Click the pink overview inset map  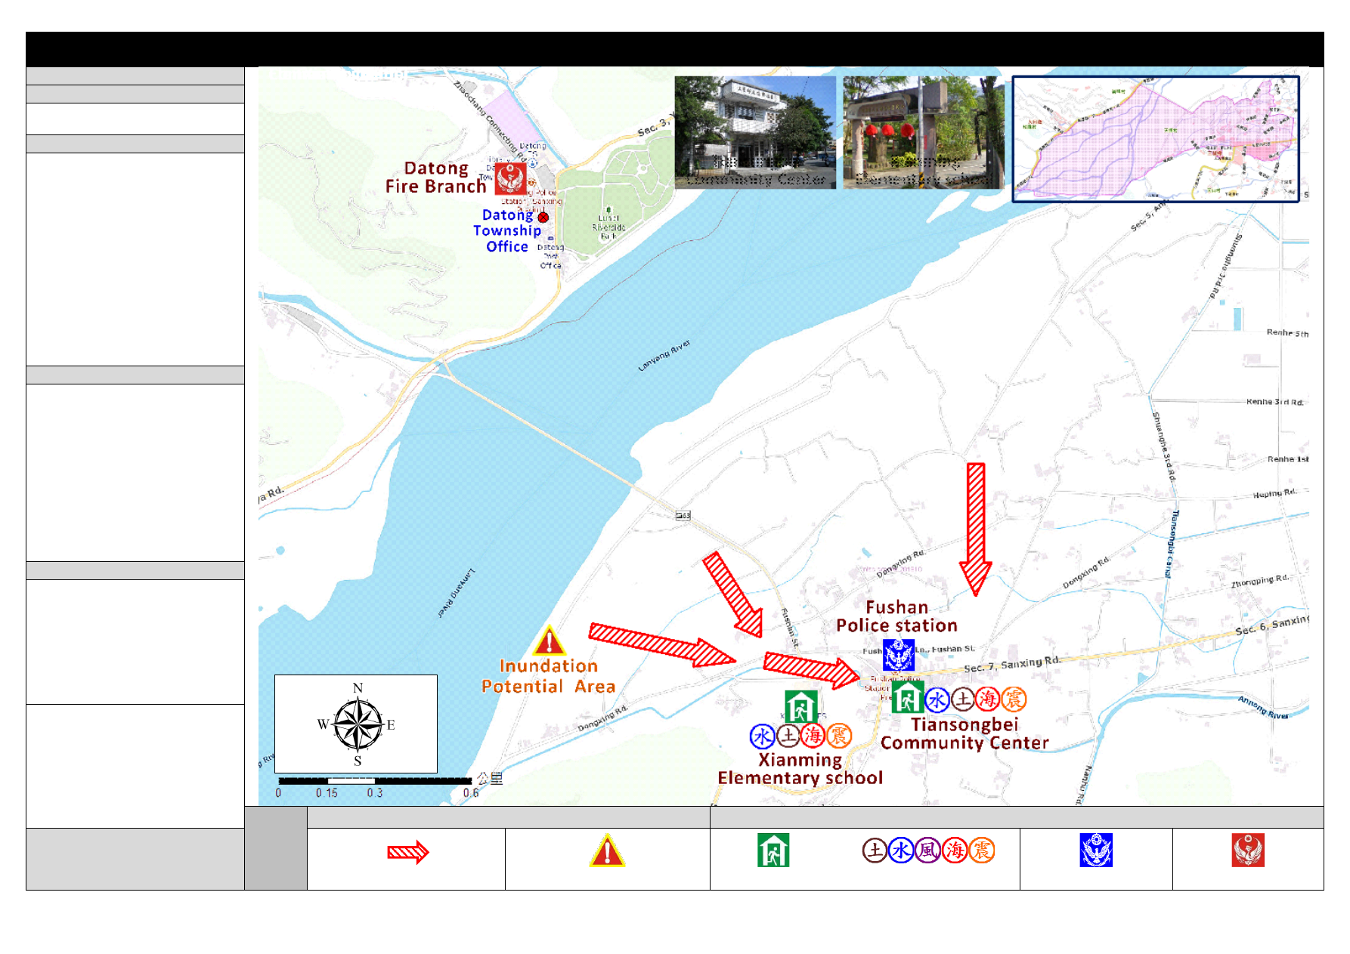1156,139
